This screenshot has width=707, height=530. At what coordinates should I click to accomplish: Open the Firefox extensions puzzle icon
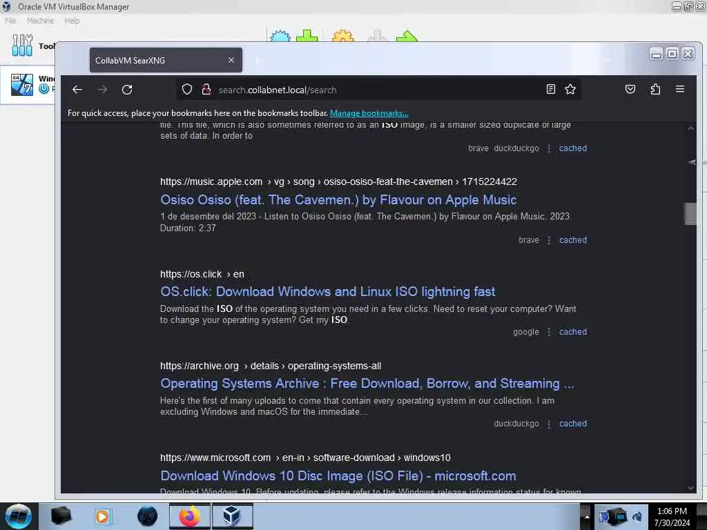click(x=655, y=89)
